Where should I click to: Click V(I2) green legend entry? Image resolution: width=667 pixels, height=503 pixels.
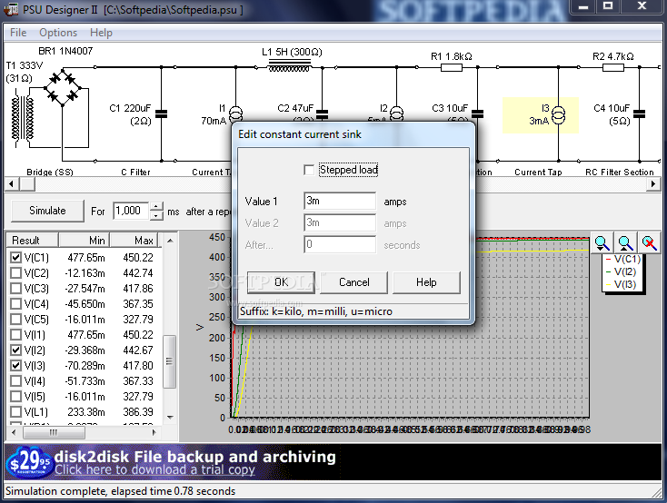tap(621, 271)
